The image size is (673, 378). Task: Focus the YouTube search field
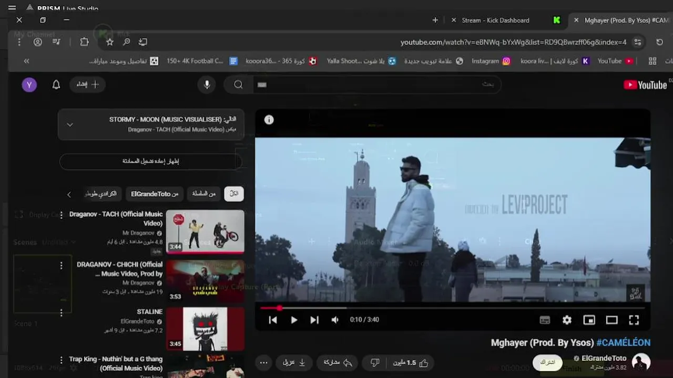point(376,85)
